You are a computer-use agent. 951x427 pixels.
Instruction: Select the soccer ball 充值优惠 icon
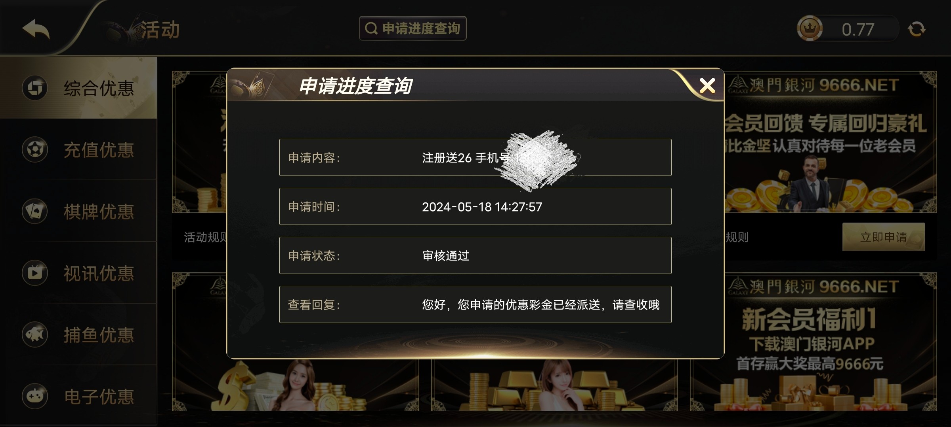pos(35,149)
